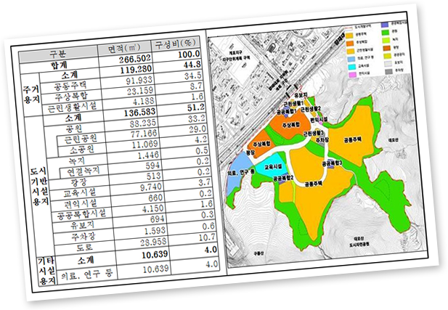
Task: Click the 근린생활3 map label
Action: [x=313, y=134]
